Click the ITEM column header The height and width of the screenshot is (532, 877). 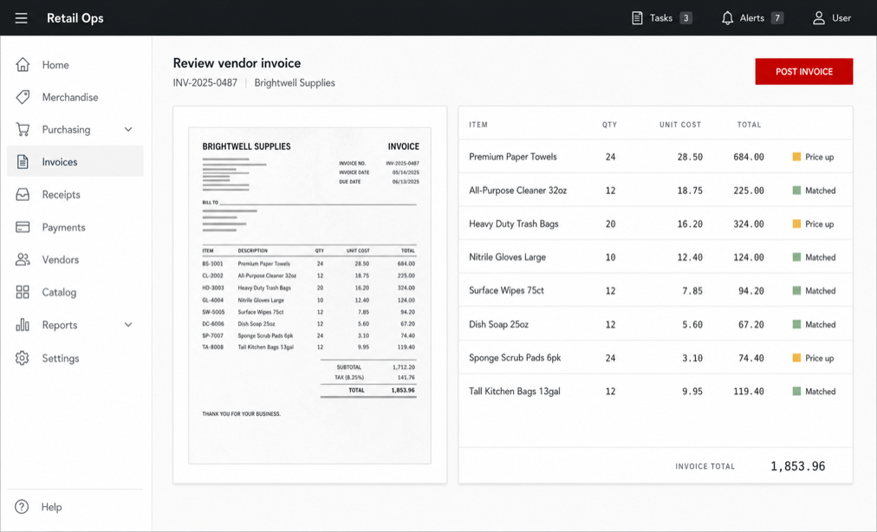point(478,125)
